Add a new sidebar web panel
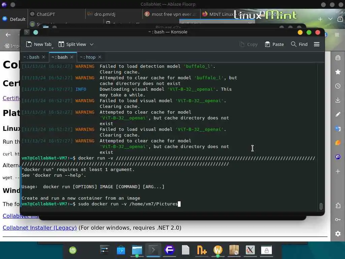The image size is (345, 259). point(338,171)
